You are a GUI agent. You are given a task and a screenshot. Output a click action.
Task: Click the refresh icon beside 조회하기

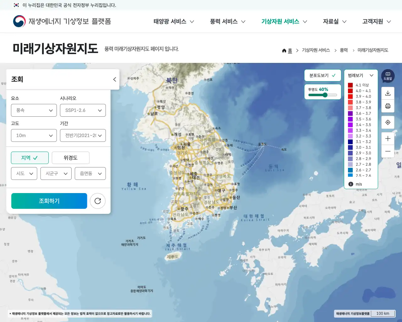click(x=98, y=201)
